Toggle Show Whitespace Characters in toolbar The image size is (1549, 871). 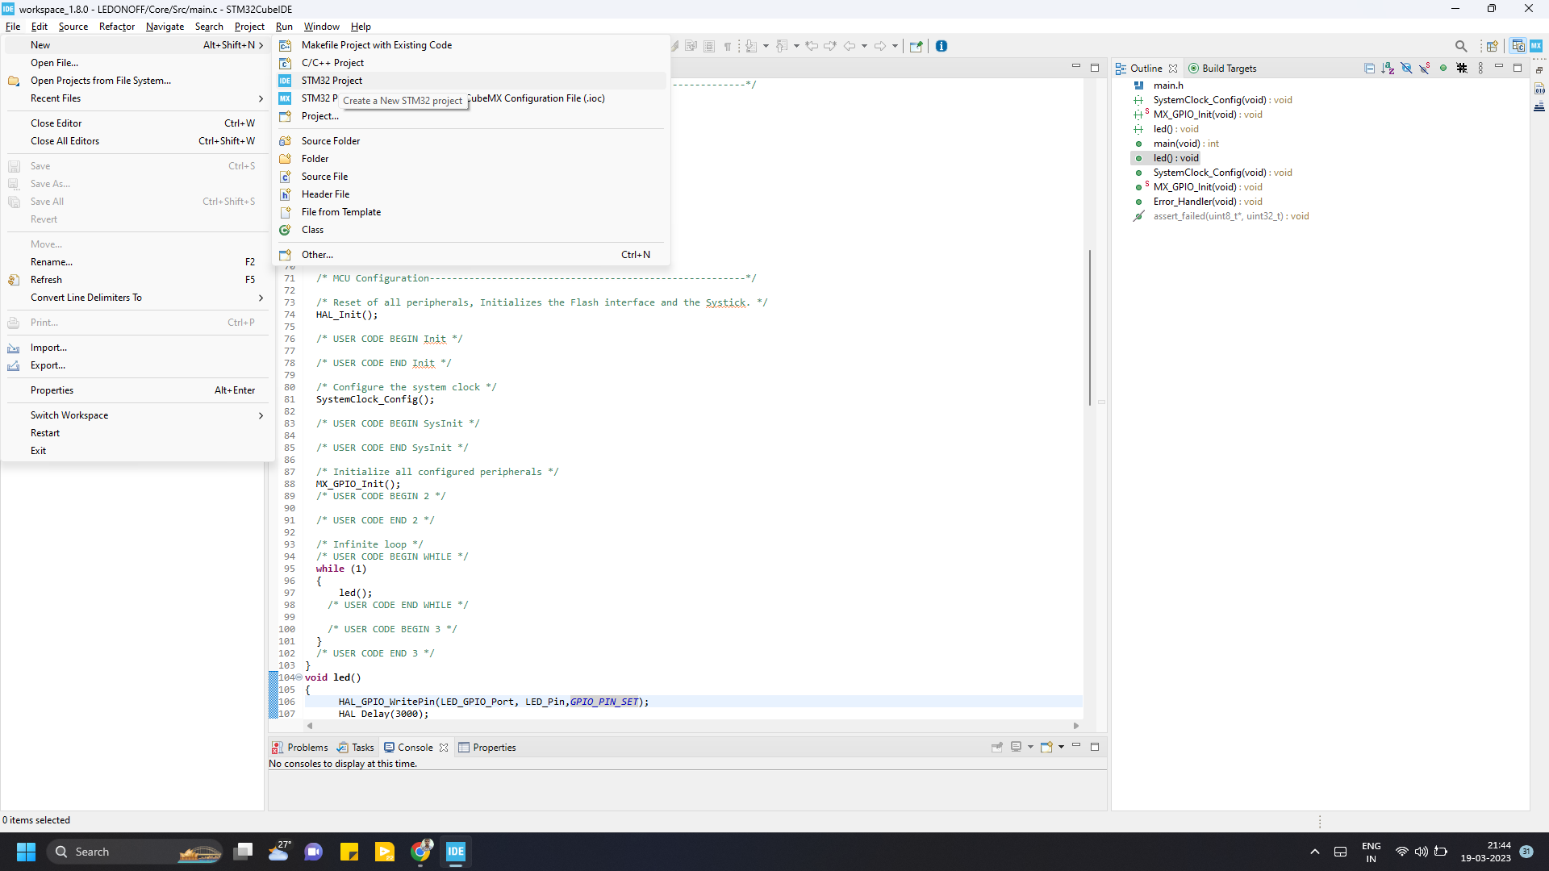pyautogui.click(x=727, y=46)
